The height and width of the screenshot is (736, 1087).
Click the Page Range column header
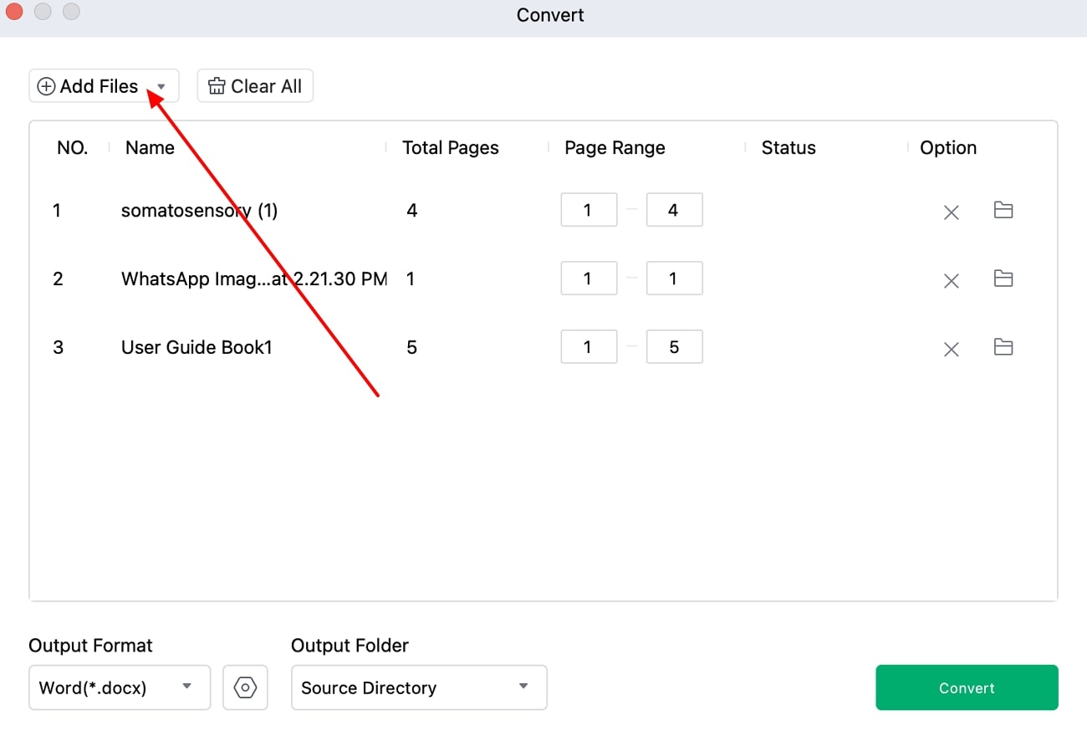(615, 148)
